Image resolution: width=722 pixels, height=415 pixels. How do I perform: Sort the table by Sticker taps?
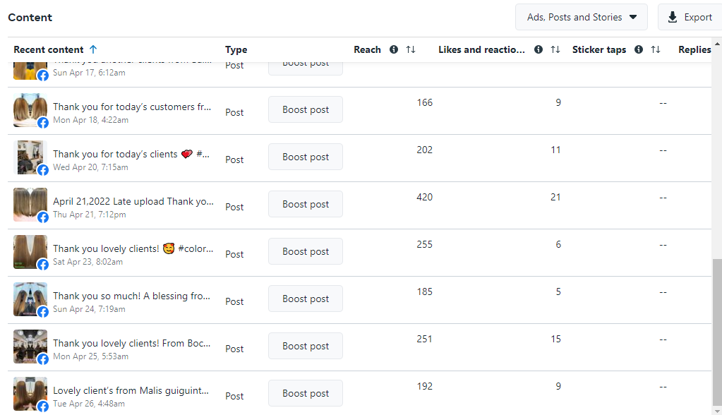coord(656,49)
